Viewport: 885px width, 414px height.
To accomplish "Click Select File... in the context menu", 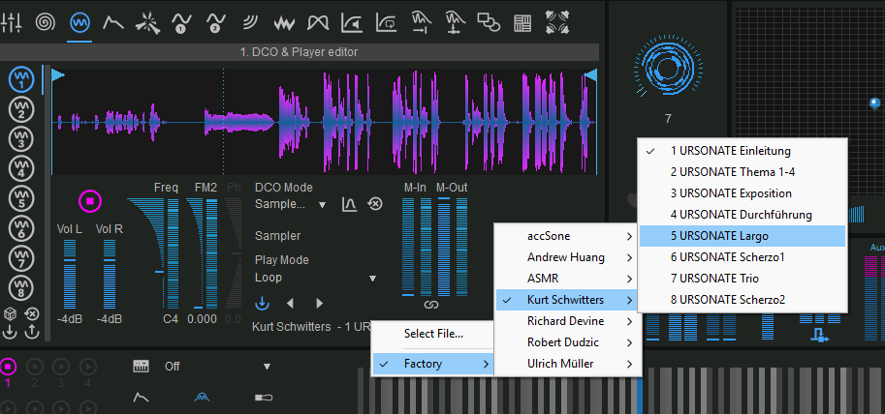I will click(433, 334).
